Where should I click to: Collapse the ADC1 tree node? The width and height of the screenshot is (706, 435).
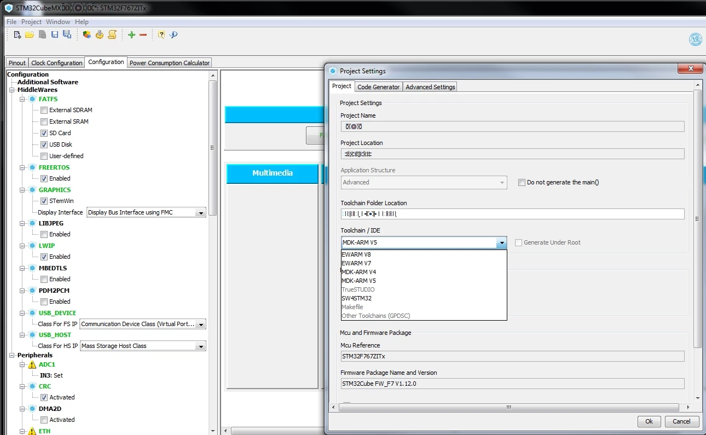click(23, 364)
